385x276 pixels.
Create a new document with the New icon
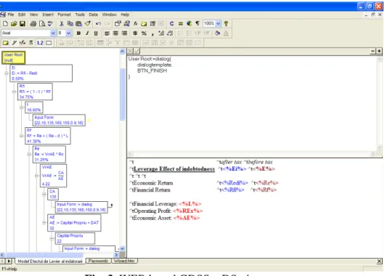pyautogui.click(x=5, y=23)
